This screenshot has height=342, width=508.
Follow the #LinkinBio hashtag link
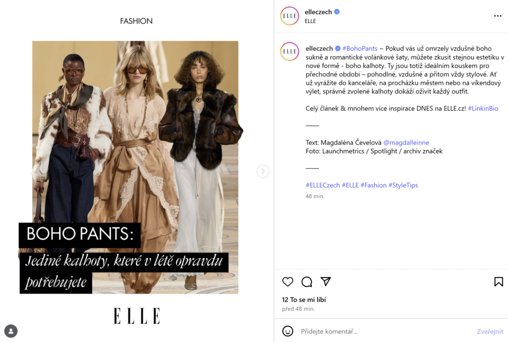click(x=483, y=109)
